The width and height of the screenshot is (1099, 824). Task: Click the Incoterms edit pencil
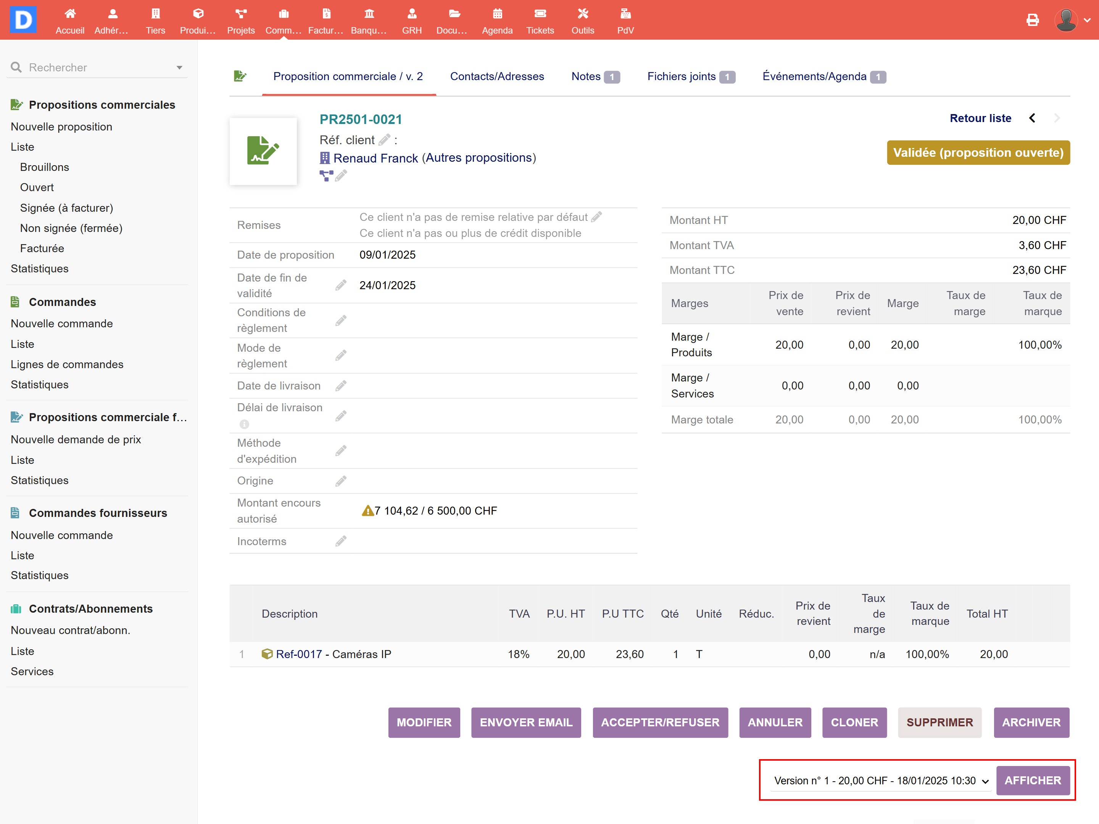coord(341,541)
